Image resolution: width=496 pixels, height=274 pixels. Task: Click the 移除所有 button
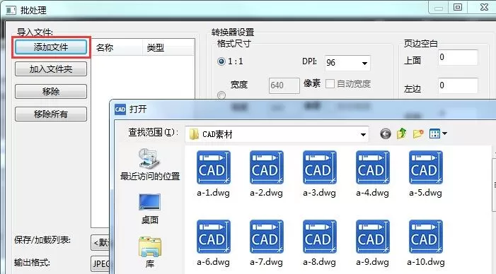[51, 114]
